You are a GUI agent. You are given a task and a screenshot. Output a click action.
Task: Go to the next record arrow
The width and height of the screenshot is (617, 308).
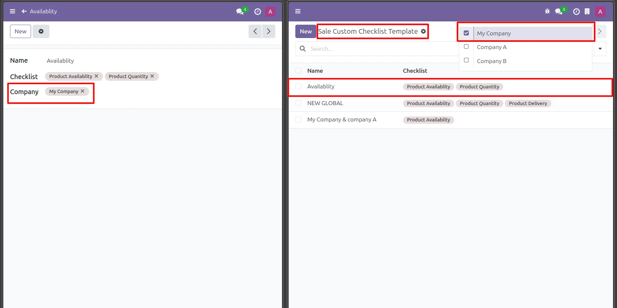[269, 31]
